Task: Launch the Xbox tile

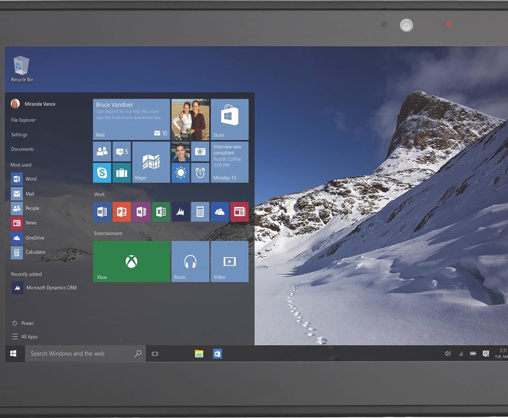Action: coord(131,261)
